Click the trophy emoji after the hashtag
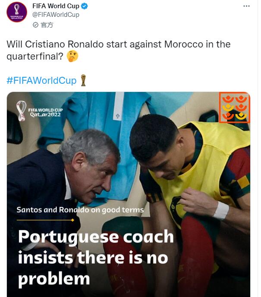 [x=83, y=80]
